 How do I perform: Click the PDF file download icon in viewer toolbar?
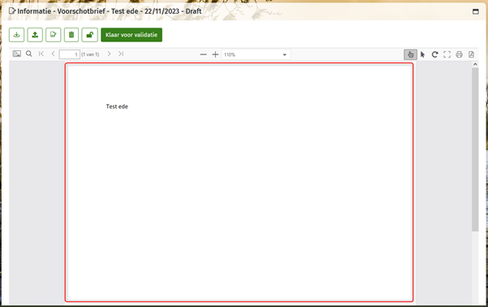coord(471,54)
